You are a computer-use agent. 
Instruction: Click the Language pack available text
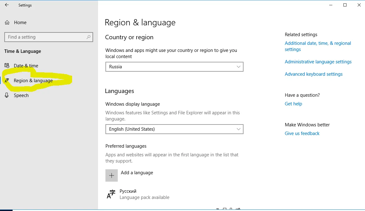tap(144, 197)
